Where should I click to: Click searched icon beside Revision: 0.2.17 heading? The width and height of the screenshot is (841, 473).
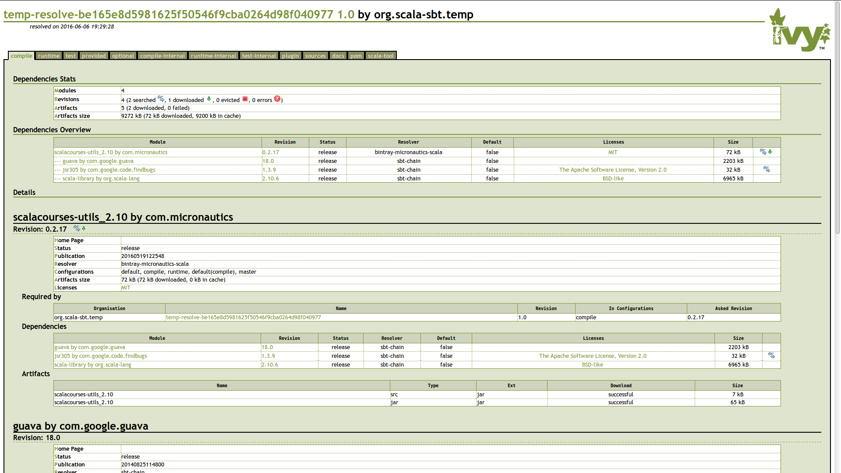pyautogui.click(x=77, y=228)
